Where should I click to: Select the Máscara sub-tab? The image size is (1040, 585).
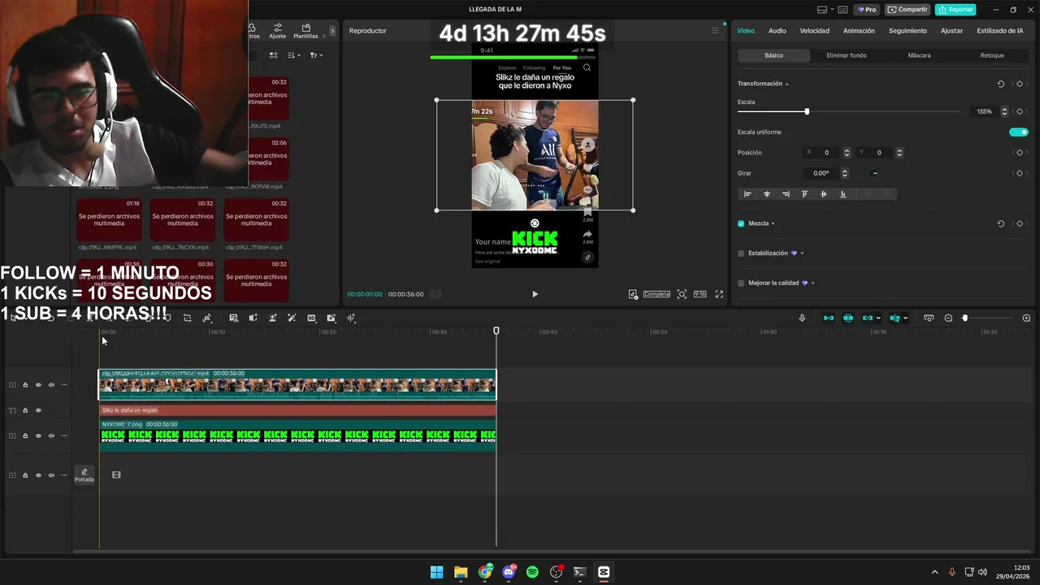click(x=919, y=55)
